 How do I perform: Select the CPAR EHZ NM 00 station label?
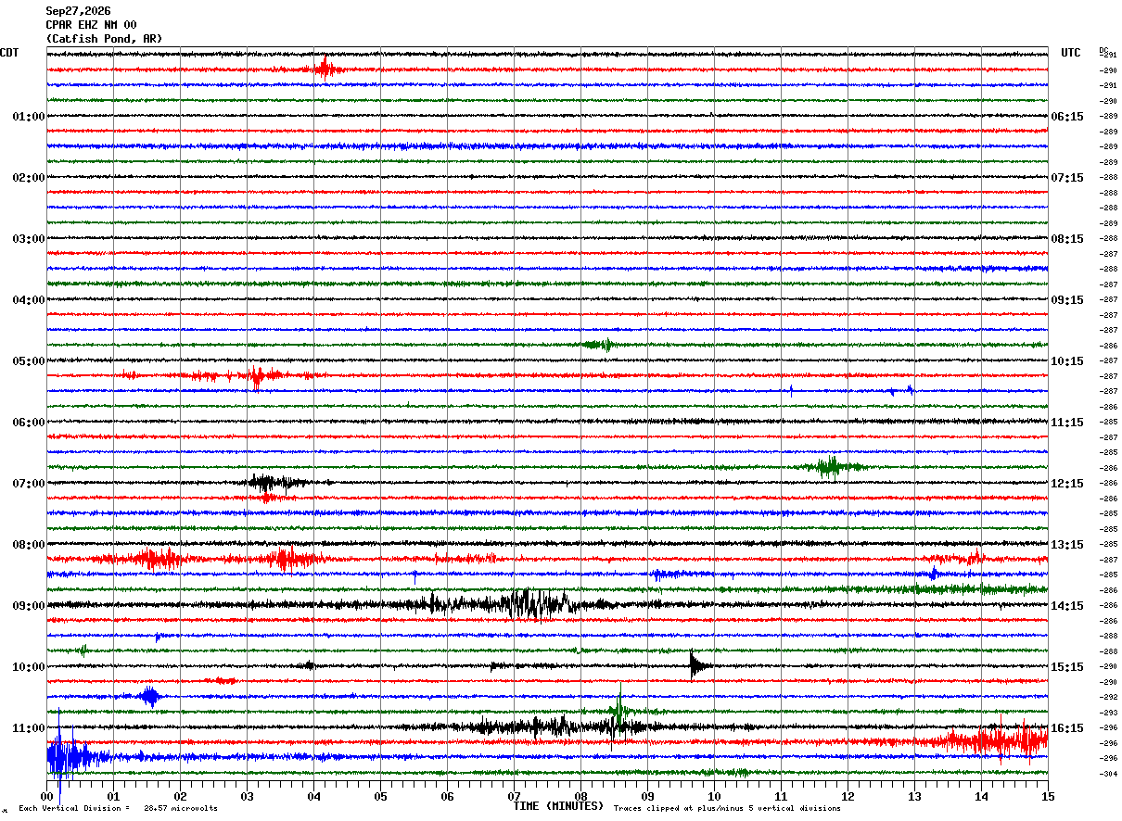(91, 25)
